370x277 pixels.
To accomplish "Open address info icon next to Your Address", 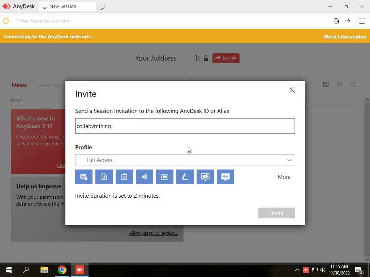I will (196, 58).
